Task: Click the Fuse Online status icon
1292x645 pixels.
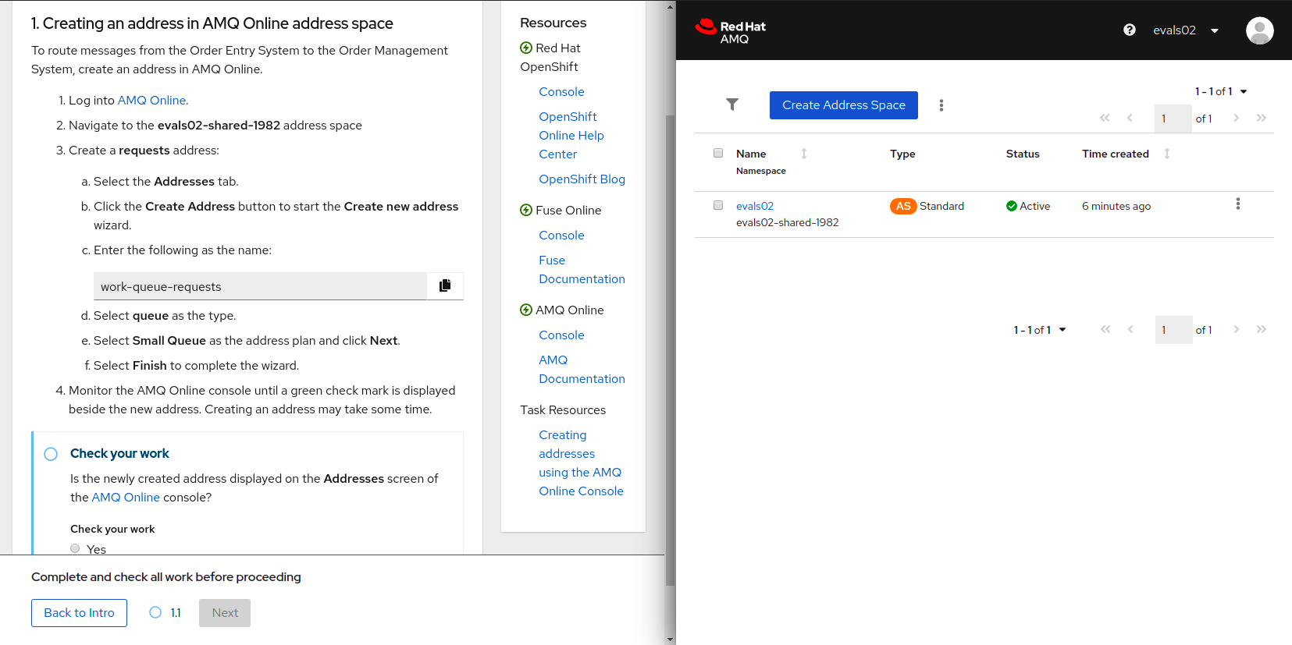Action: [x=526, y=210]
